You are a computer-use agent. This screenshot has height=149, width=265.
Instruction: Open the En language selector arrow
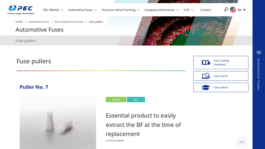click(x=244, y=10)
